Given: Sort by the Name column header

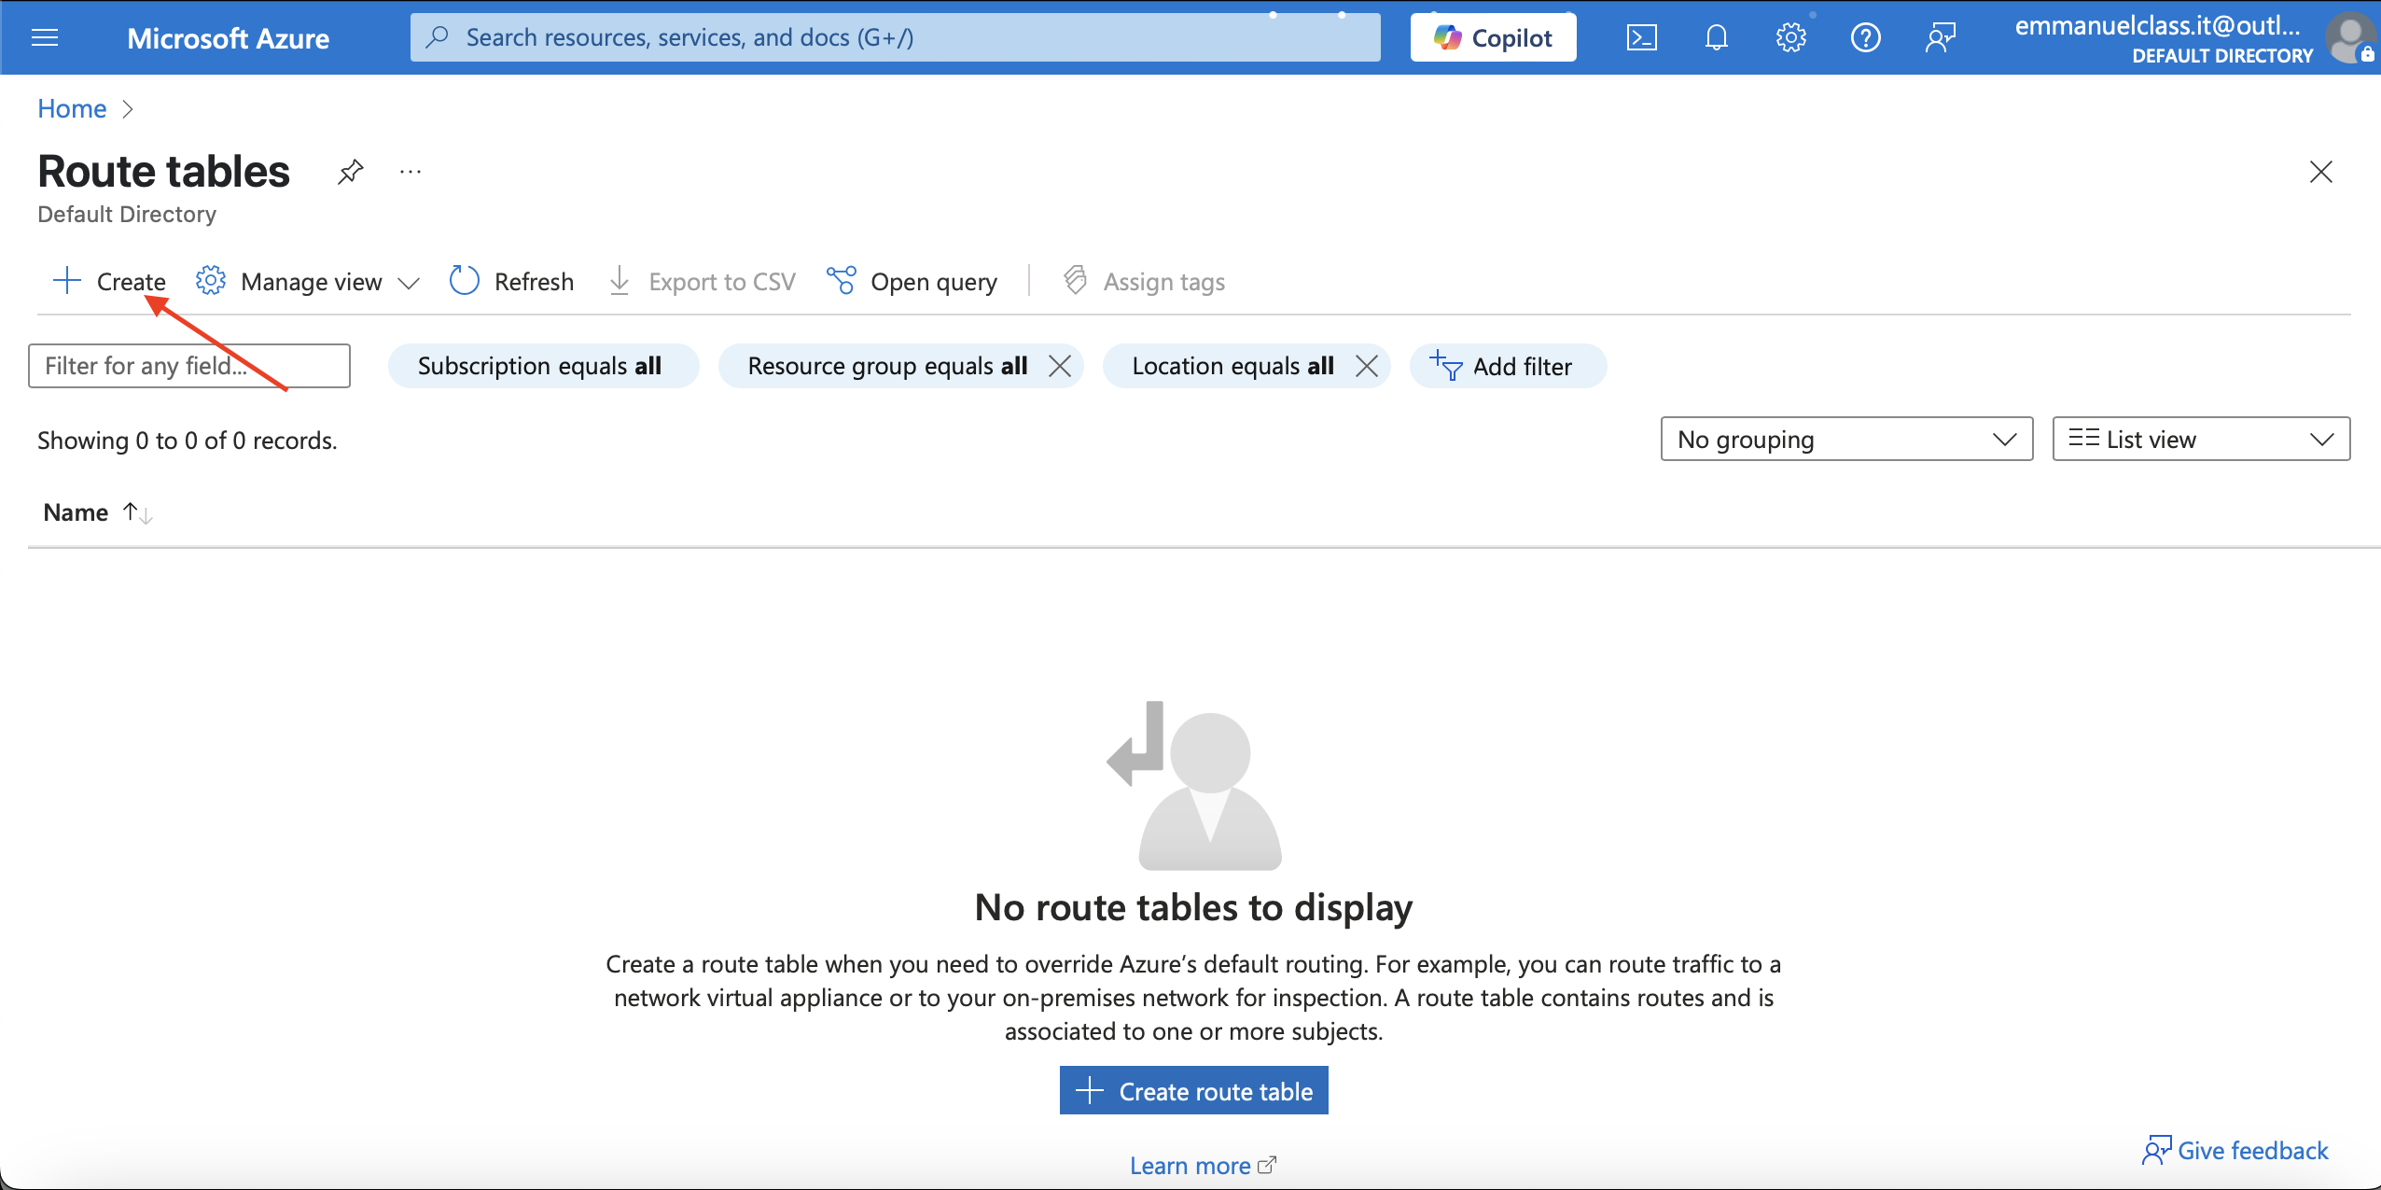Looking at the screenshot, I should [x=97, y=512].
